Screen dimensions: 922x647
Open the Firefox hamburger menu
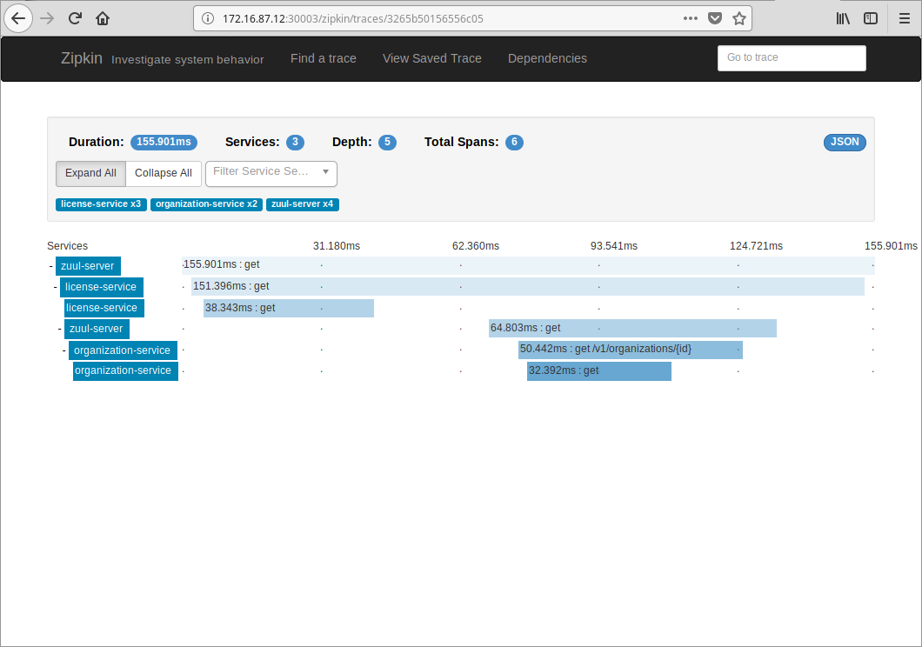[x=905, y=19]
